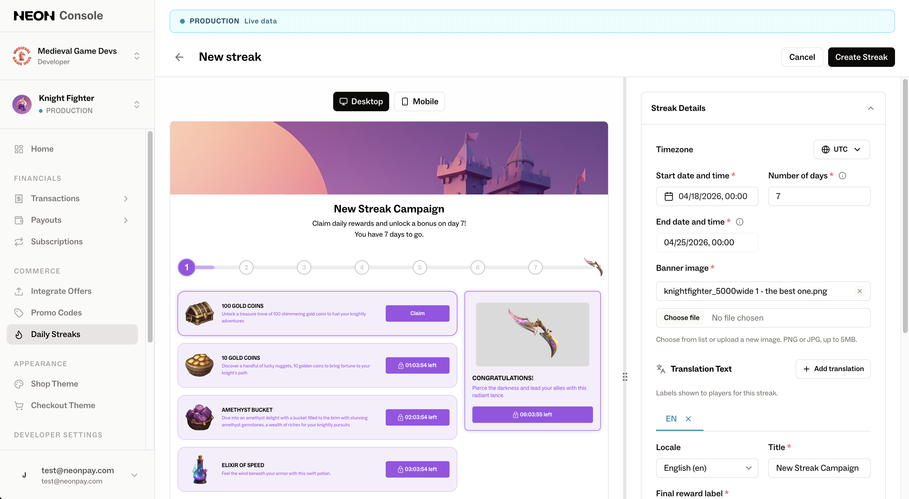Select day 2 step on streak progress
This screenshot has width=909, height=499.
coord(246,267)
